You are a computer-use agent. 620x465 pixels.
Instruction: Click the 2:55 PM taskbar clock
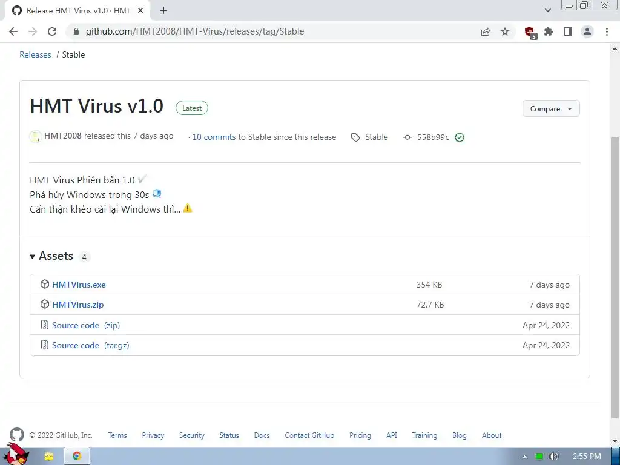[587, 457]
